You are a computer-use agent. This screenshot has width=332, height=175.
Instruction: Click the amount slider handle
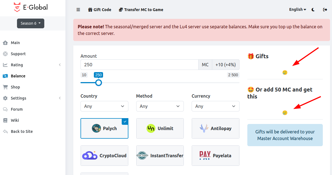click(98, 83)
